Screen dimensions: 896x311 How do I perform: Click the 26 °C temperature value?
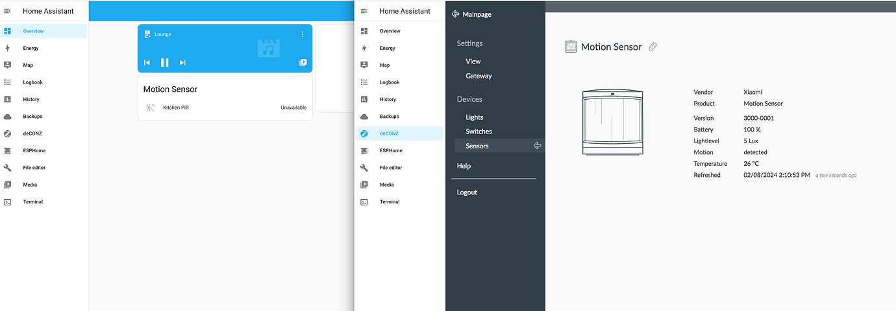point(751,164)
